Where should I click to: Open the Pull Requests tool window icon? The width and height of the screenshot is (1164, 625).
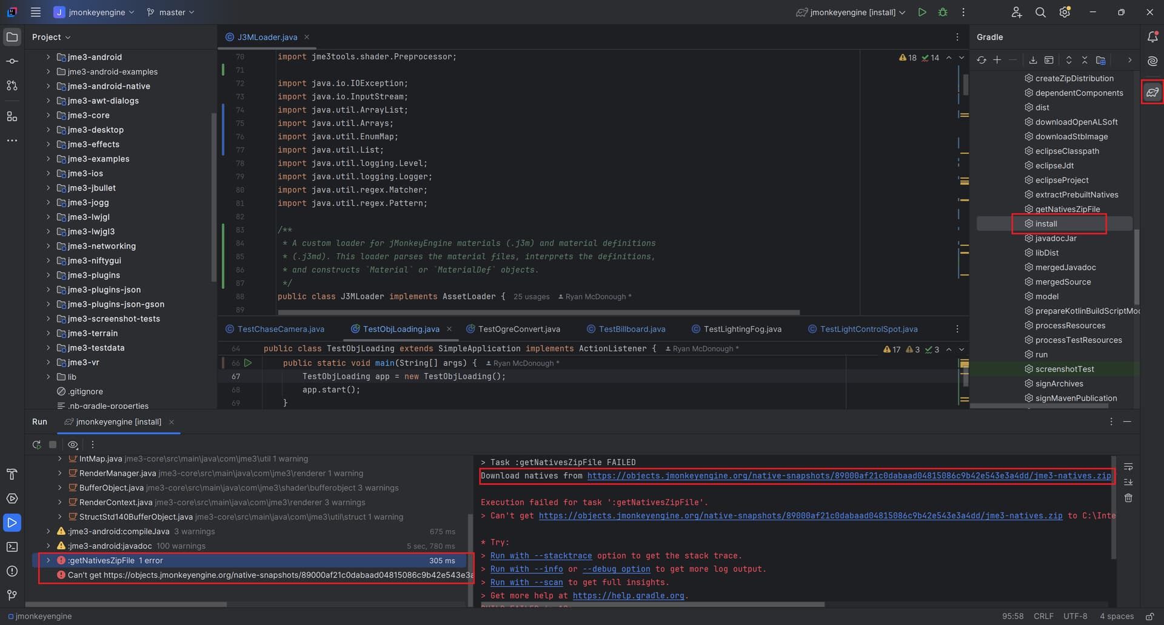click(x=12, y=85)
